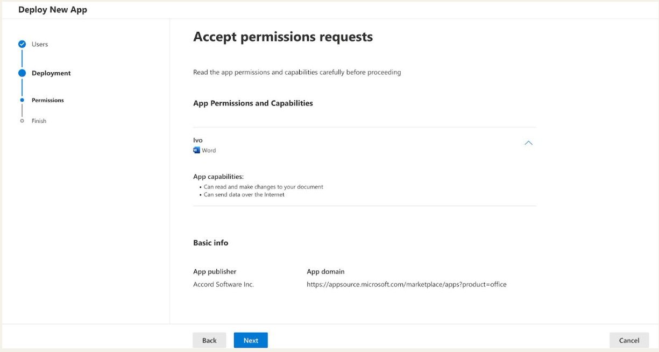Proceed with the Next button
Screen dimensions: 659x352
[251, 340]
